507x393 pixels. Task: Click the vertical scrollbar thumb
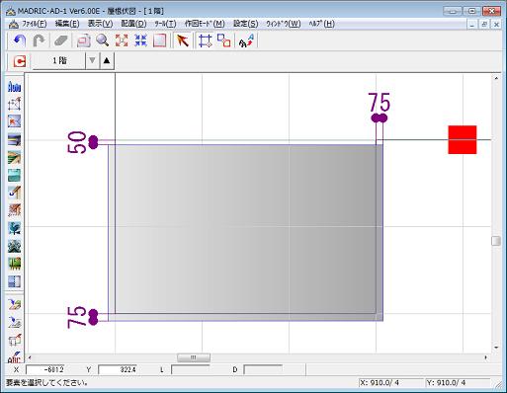pyautogui.click(x=496, y=241)
